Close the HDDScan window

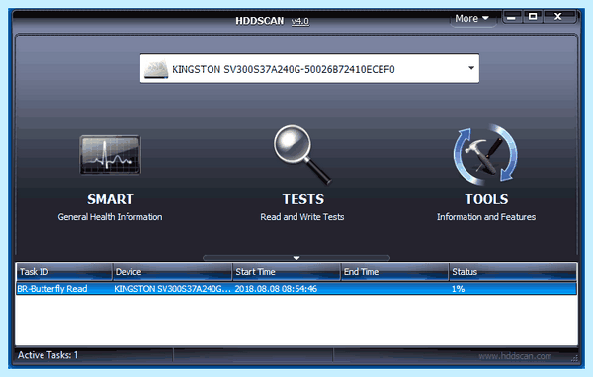(x=558, y=17)
